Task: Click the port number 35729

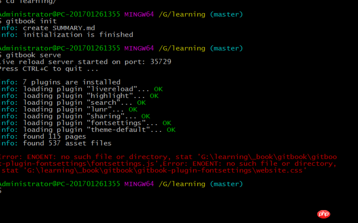Action: (161, 62)
